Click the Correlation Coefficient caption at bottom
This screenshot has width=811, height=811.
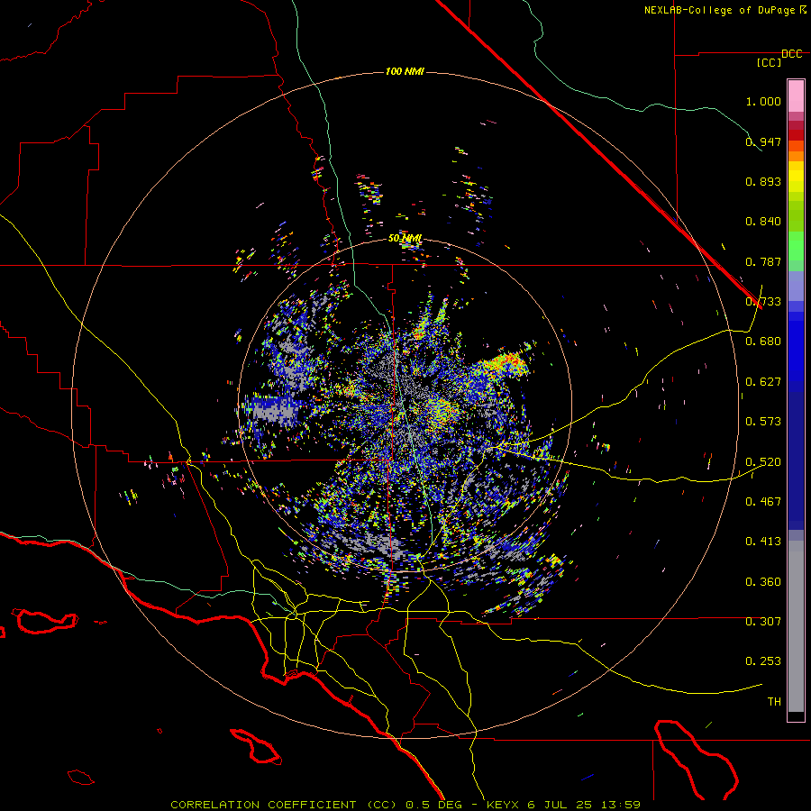pyautogui.click(x=405, y=805)
